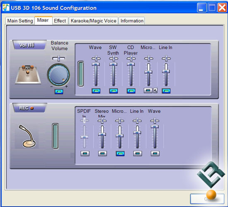Click SPDIF In recording volume slider
Image resolution: width=228 pixels, height=207 pixels.
[84, 137]
